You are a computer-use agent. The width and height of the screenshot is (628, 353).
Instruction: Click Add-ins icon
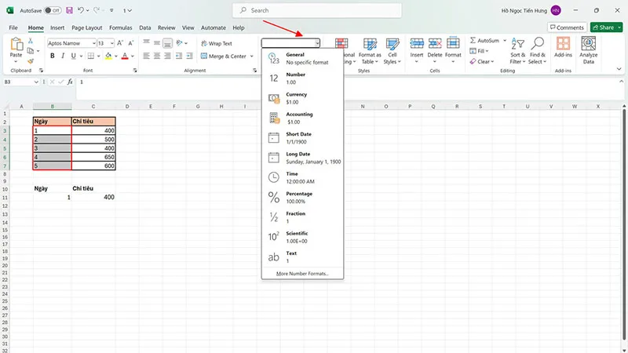563,43
